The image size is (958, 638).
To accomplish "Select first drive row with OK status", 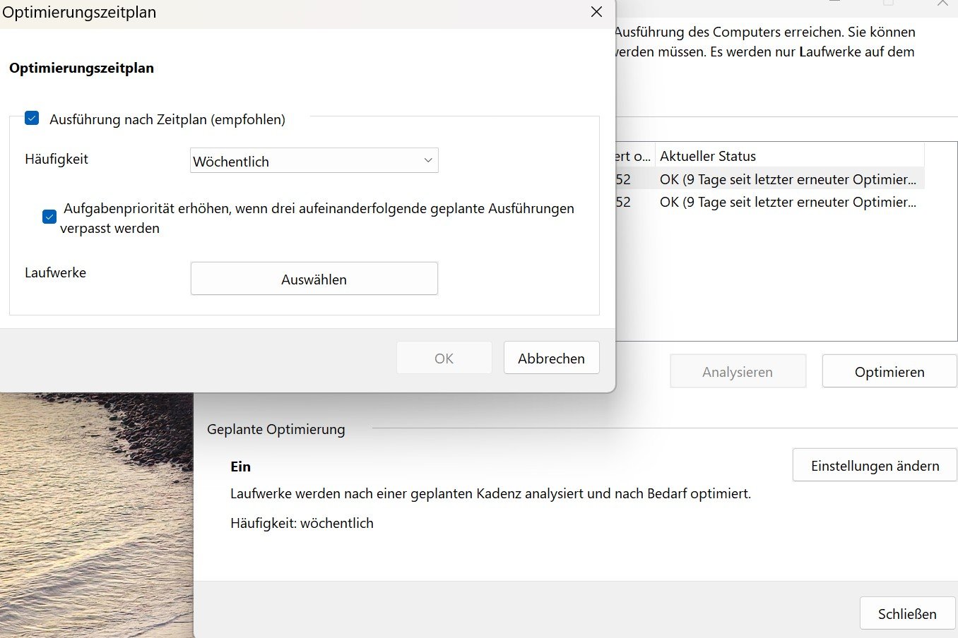I will coord(769,179).
